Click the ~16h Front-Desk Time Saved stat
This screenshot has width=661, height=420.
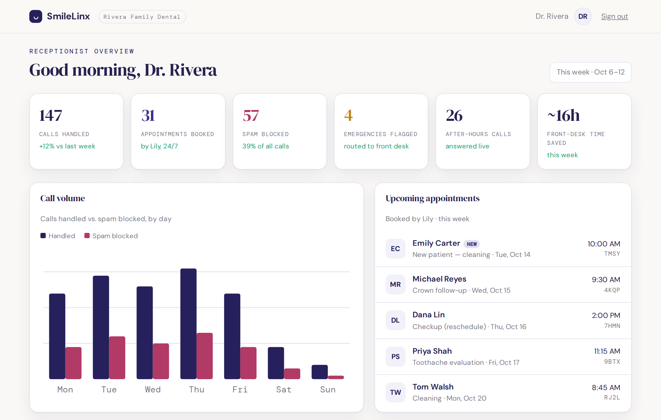[585, 131]
